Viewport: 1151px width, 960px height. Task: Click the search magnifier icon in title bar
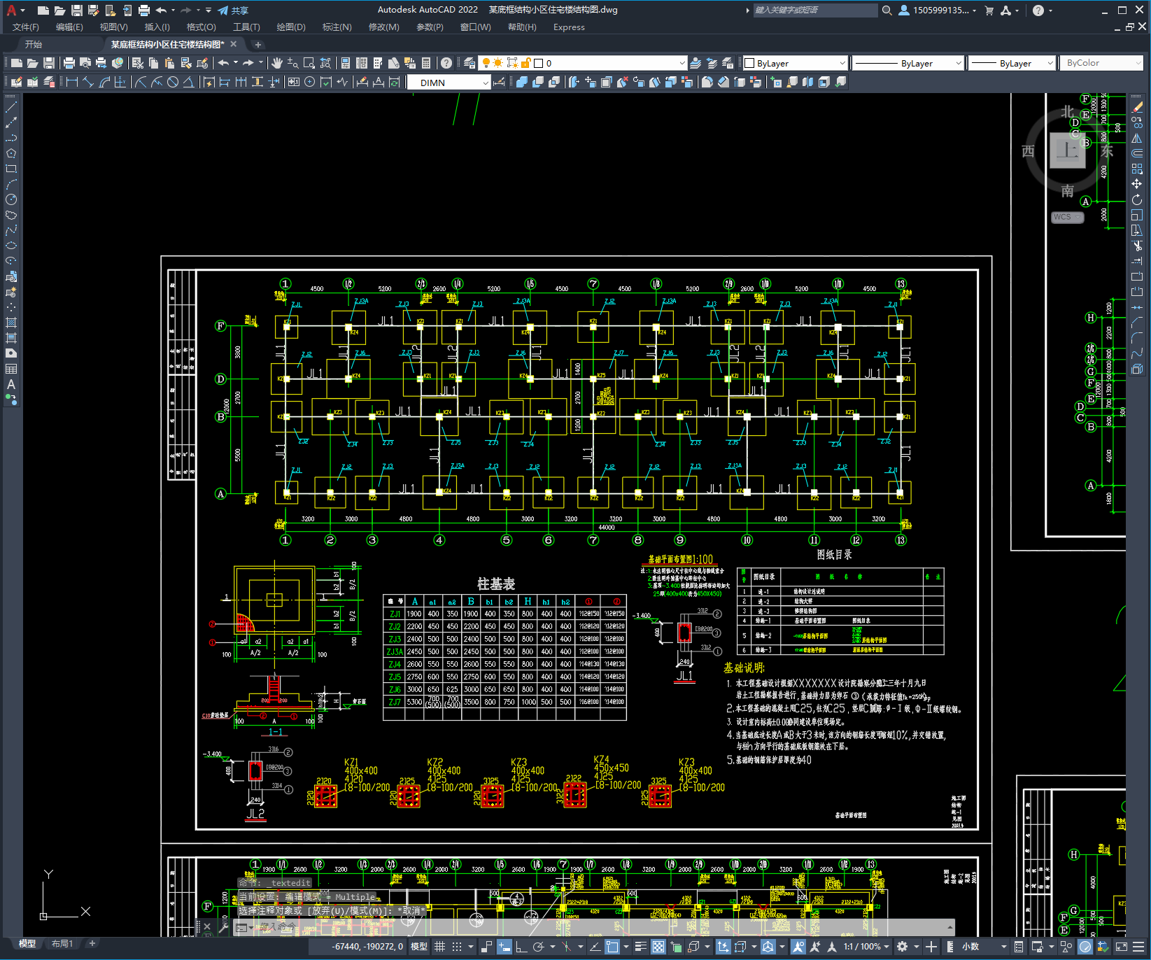click(x=887, y=10)
